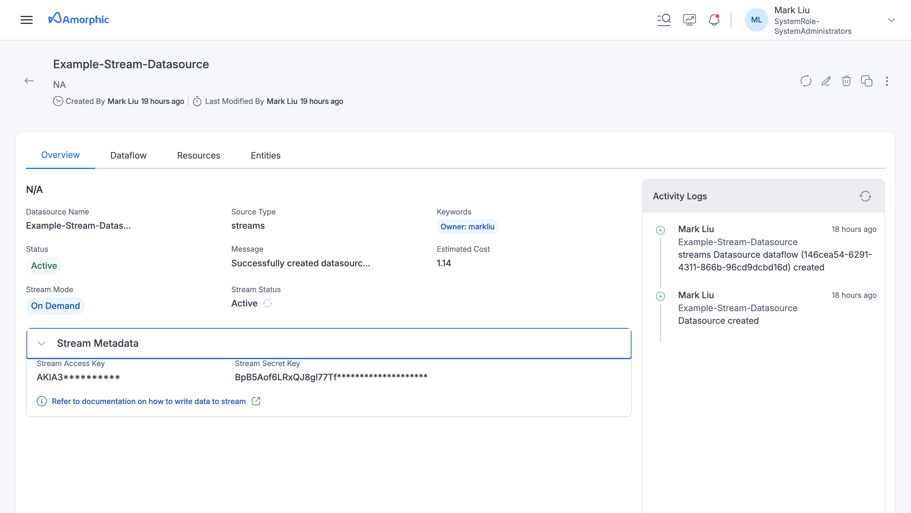
Task: Expand the user profile dropdown chevron
Action: coord(891,20)
